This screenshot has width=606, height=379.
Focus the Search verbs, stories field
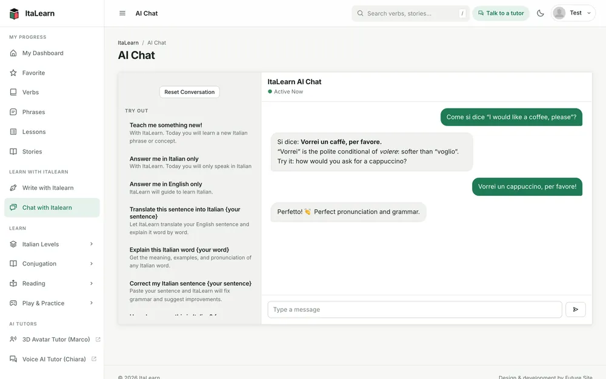point(410,13)
